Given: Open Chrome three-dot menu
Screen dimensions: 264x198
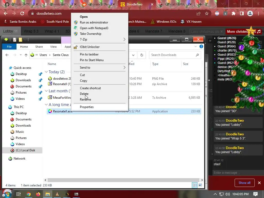Looking at the screenshot, I should pos(258,13).
